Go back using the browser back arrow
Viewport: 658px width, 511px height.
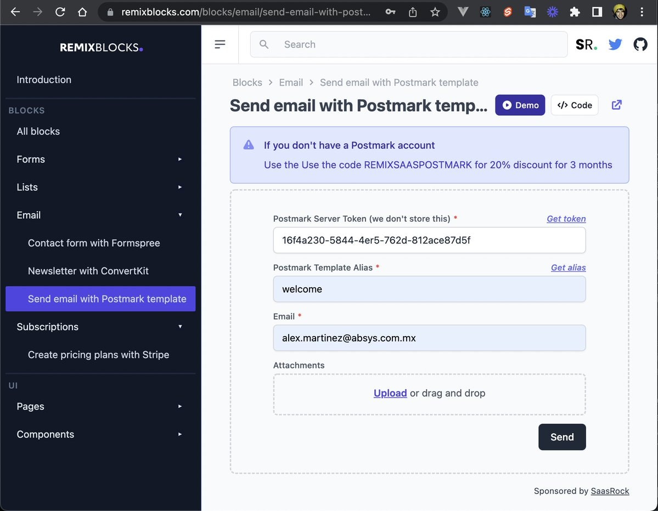[x=15, y=12]
